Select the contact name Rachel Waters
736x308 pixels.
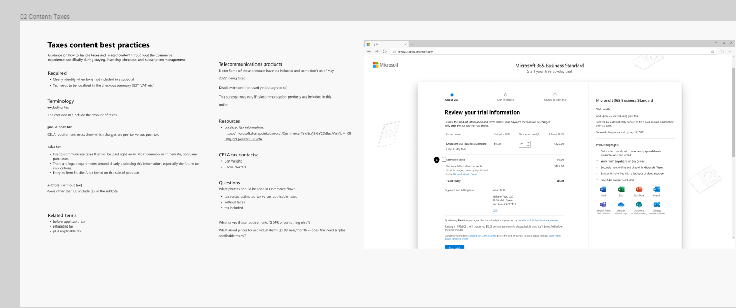click(235, 167)
